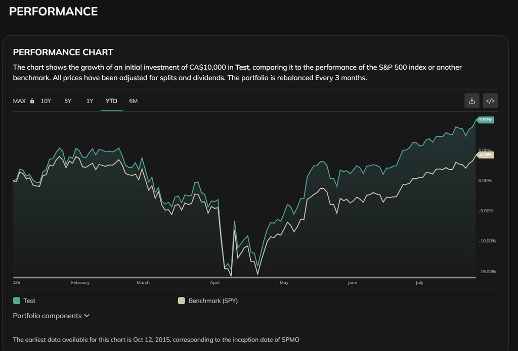Toggle the Benchmark (SPY) legend label
This screenshot has width=518, height=351.
(x=213, y=300)
